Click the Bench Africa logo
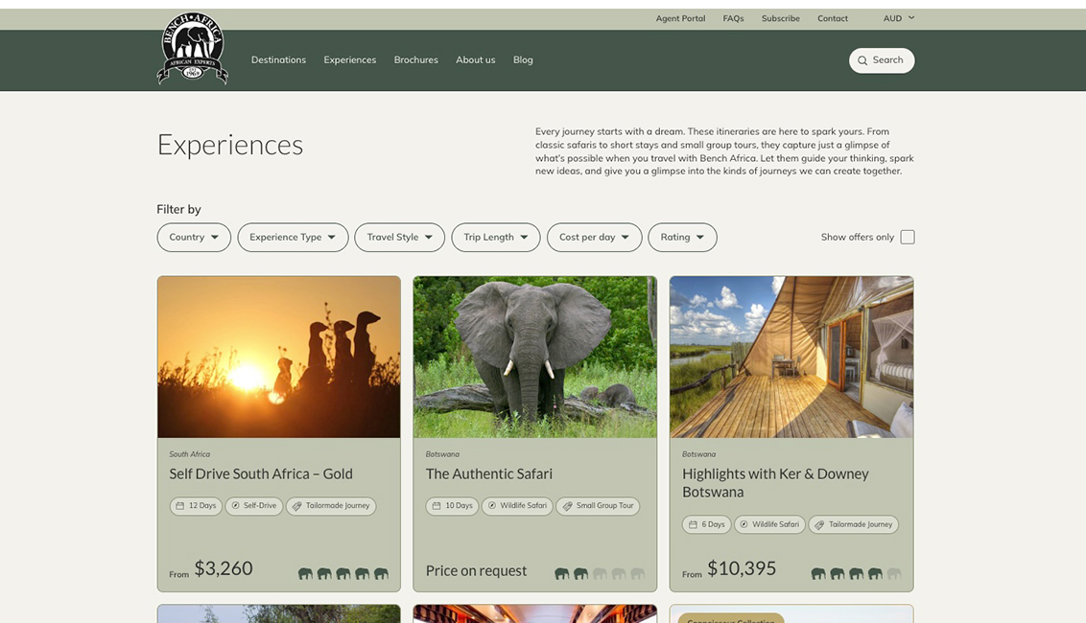 point(193,50)
